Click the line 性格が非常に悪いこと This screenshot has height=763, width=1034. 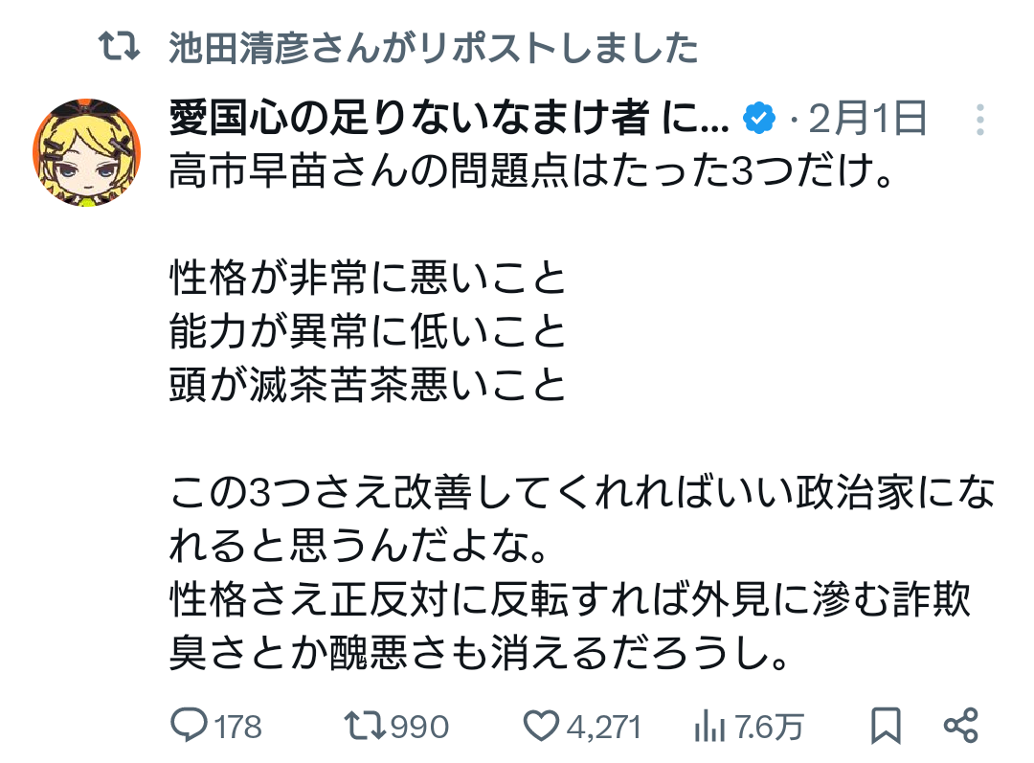click(x=369, y=278)
